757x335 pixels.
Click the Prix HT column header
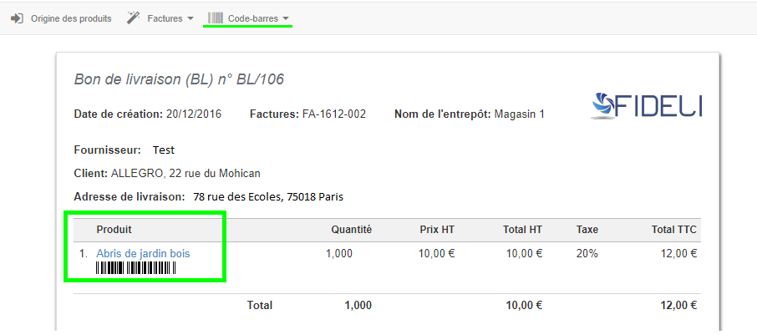point(437,230)
